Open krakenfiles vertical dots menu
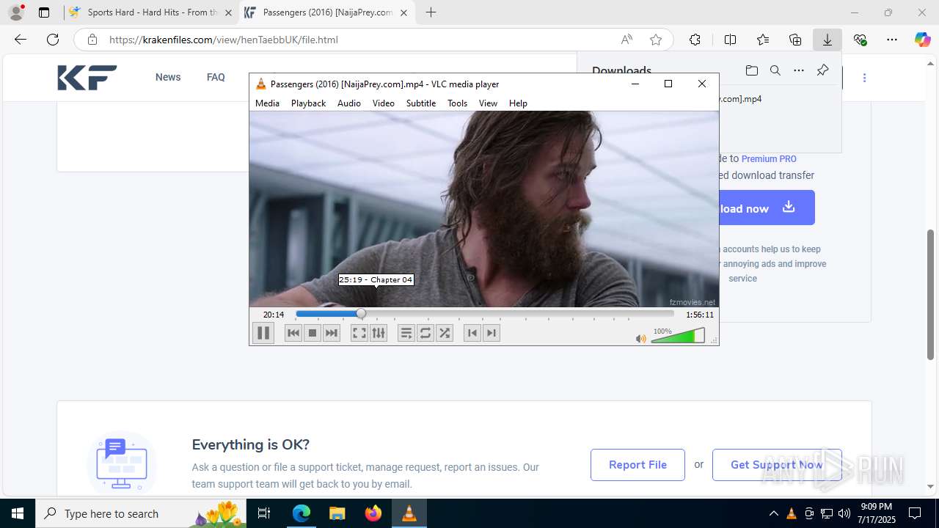 tap(864, 77)
